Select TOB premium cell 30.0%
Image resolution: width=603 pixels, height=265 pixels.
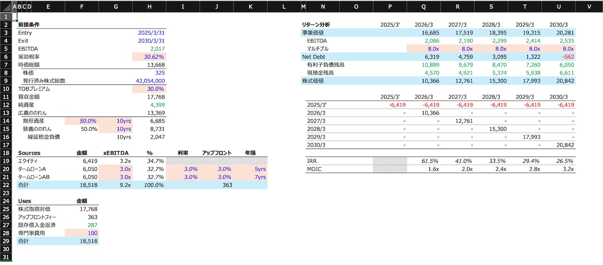click(149, 89)
